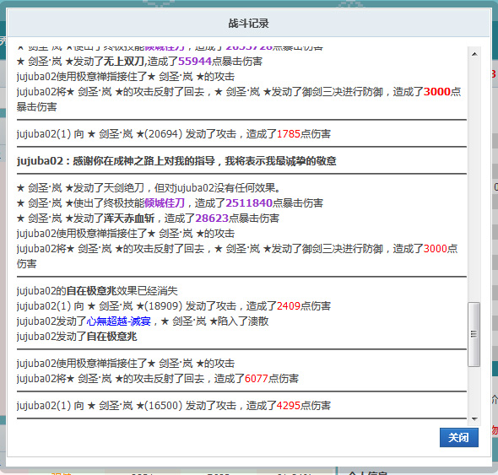Click the 战斗记录 dialog title
Image resolution: width=498 pixels, height=475 pixels.
pos(248,23)
